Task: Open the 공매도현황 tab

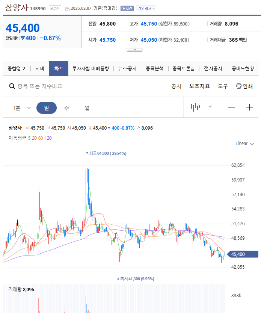Action: point(243,69)
